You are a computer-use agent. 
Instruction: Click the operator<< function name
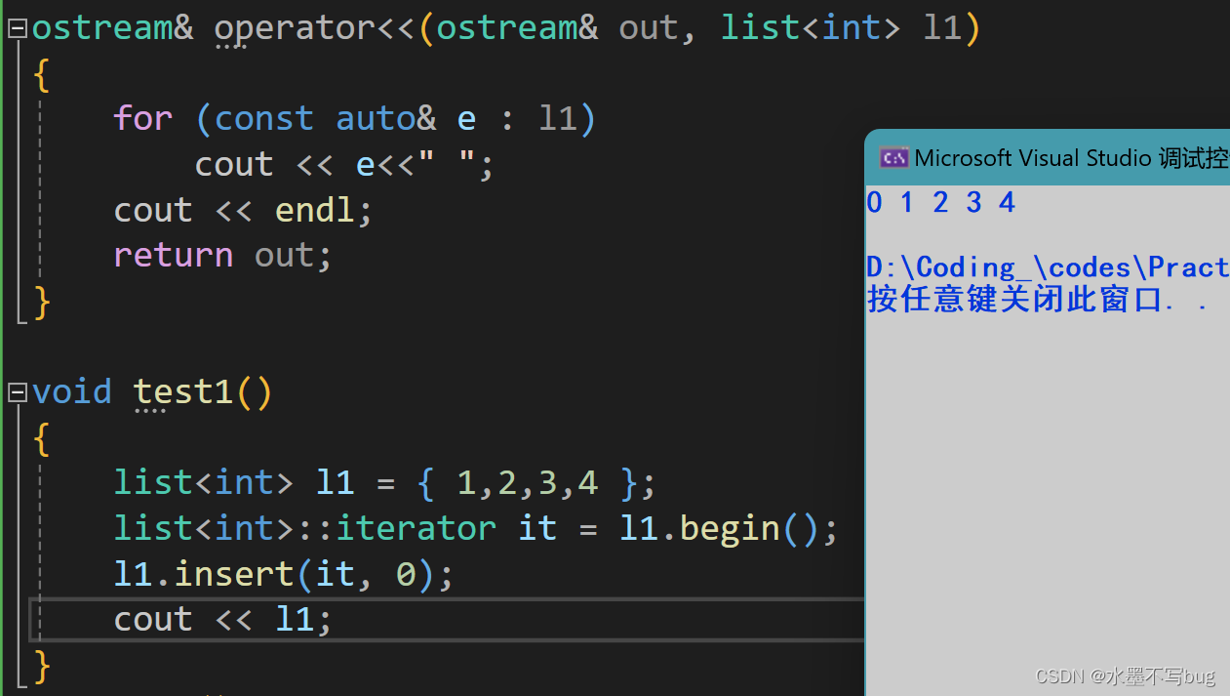coord(316,28)
